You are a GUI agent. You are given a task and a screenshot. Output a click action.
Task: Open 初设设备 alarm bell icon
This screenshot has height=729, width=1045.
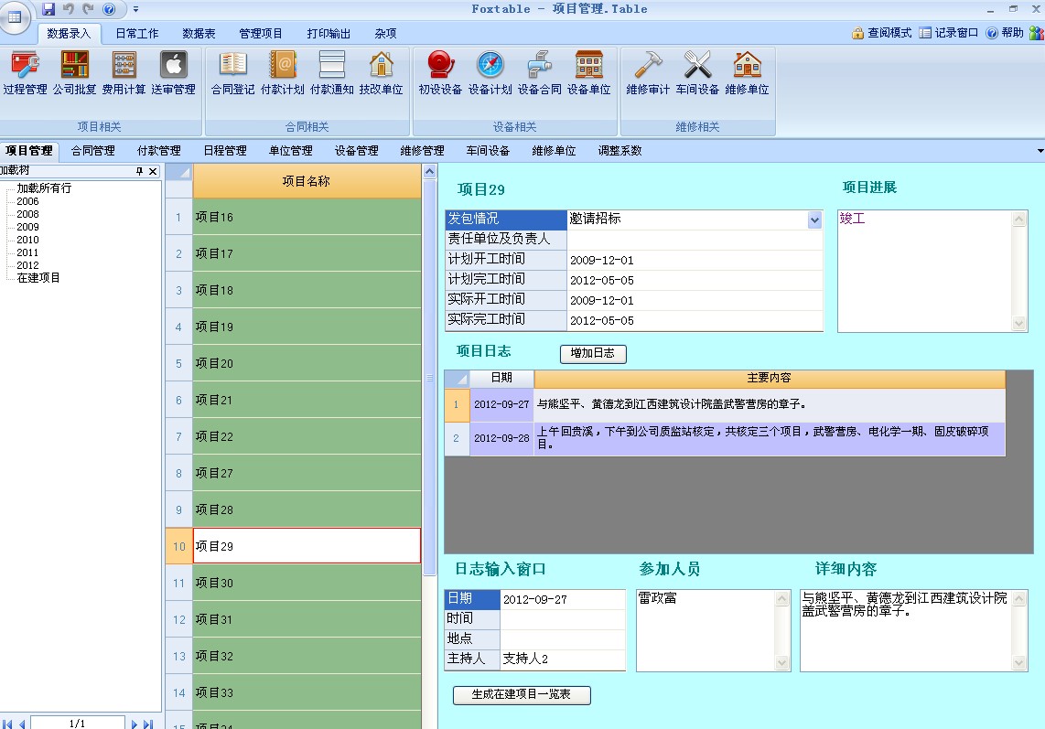coord(440,73)
